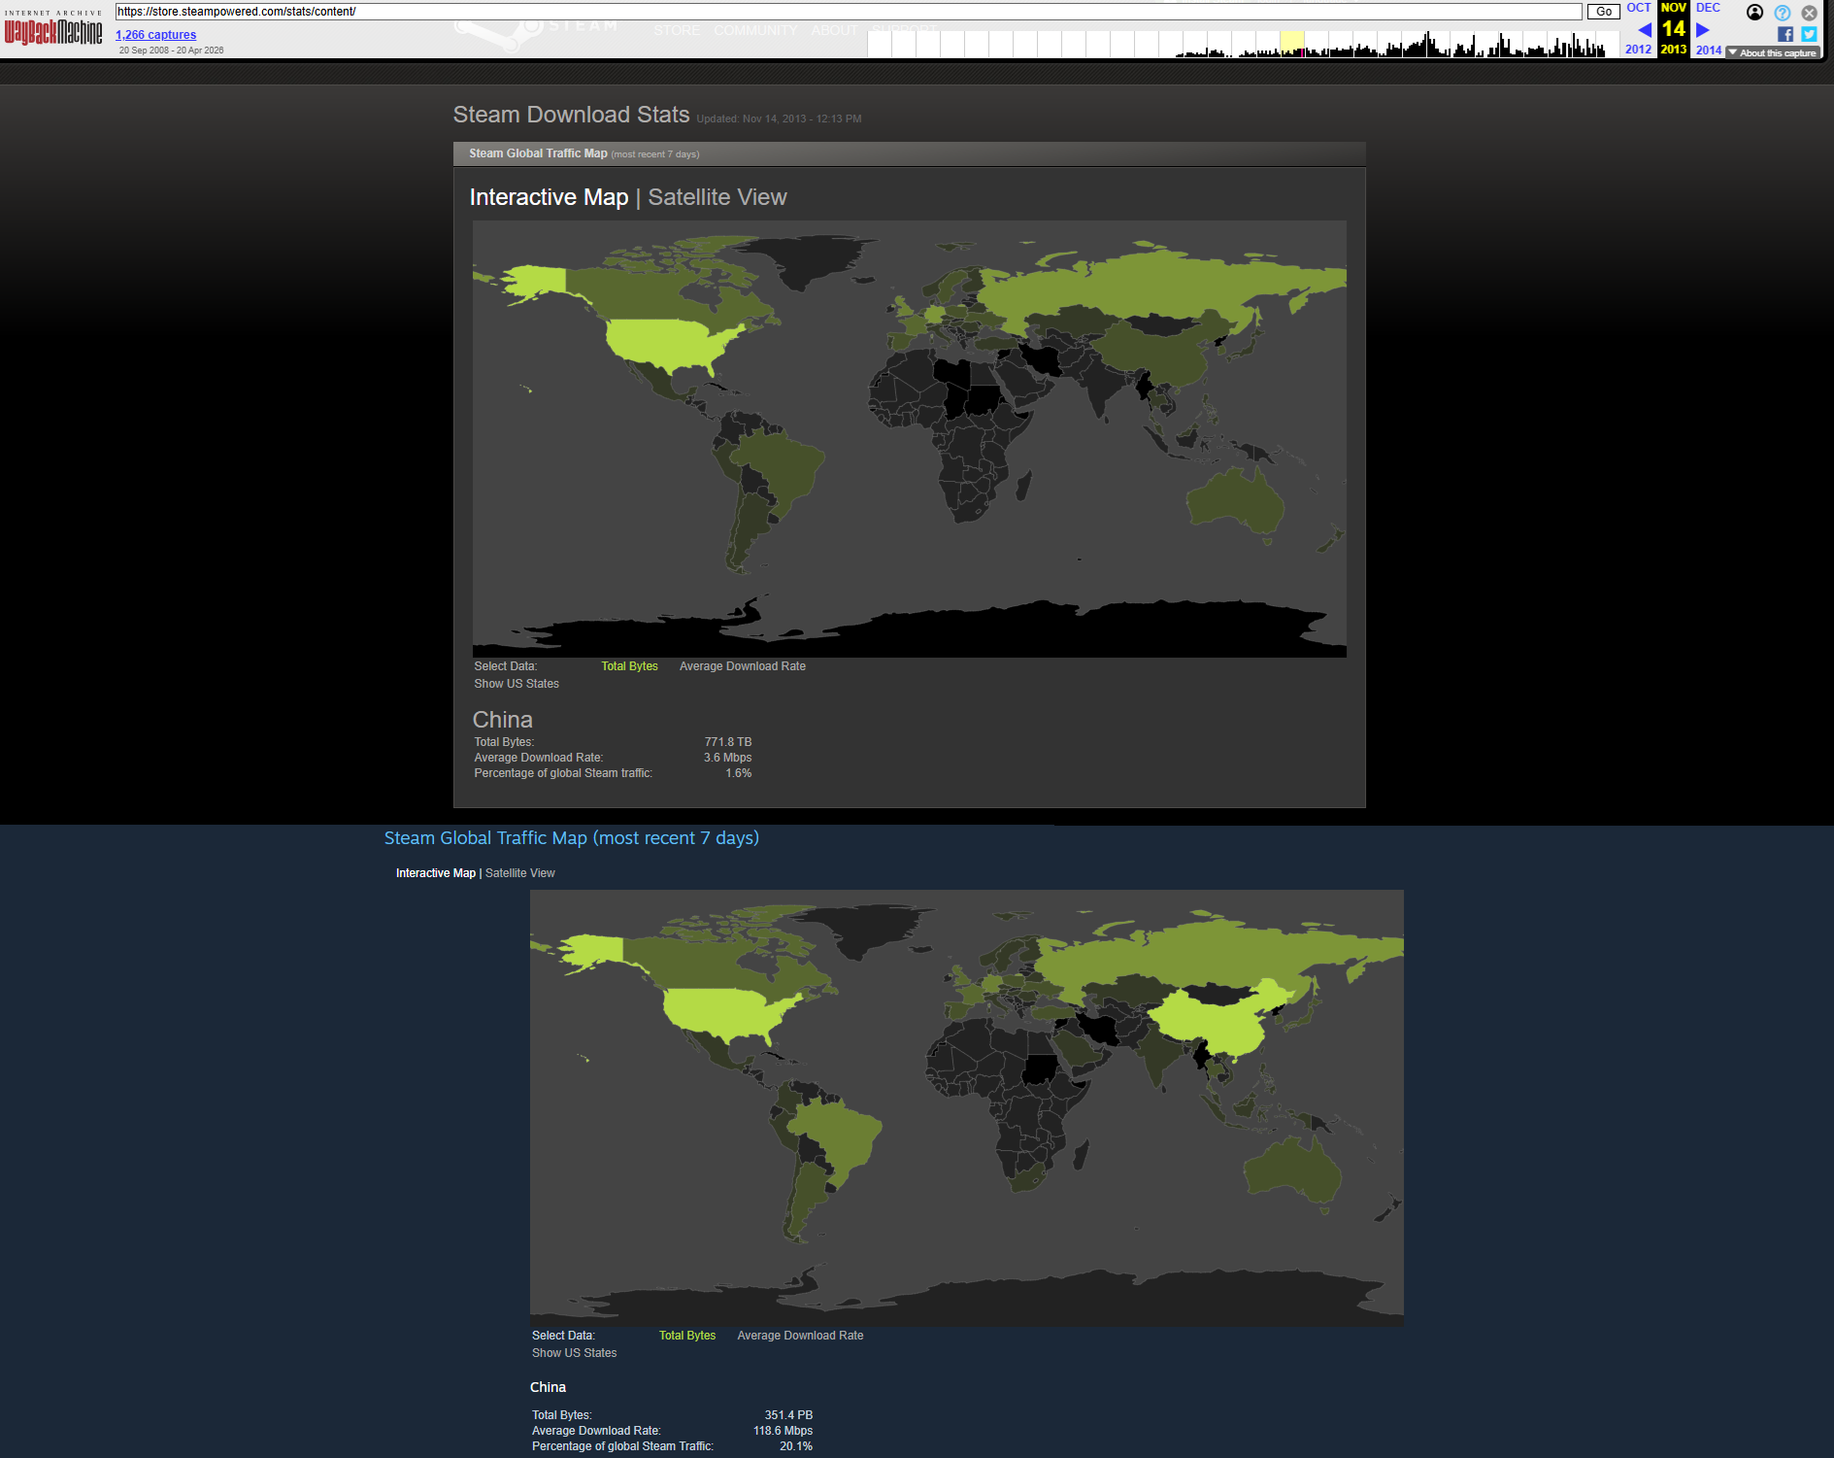The height and width of the screenshot is (1458, 1834).
Task: Go to next capture arrow
Action: tap(1702, 30)
